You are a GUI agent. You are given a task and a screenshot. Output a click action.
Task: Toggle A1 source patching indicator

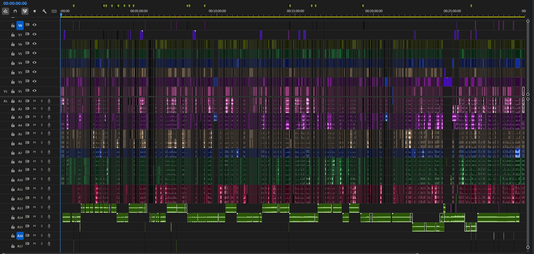click(x=6, y=101)
